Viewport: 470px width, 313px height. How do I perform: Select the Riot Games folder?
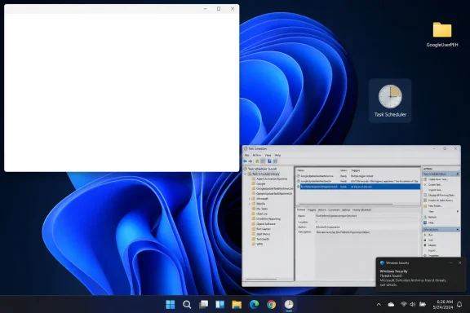261,229
